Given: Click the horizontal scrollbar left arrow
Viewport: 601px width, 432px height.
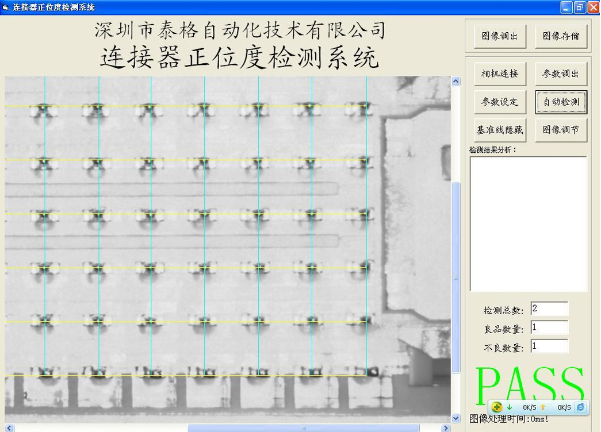Looking at the screenshot, I should tap(9, 428).
